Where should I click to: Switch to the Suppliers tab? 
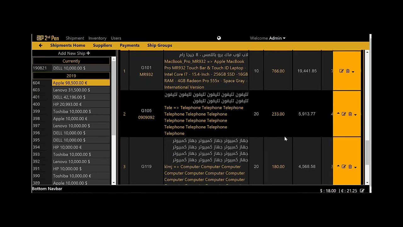102,45
